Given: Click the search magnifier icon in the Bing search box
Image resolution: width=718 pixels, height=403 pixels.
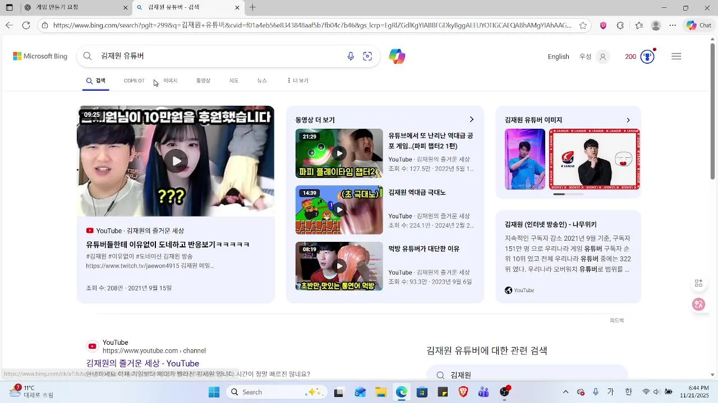Looking at the screenshot, I should pyautogui.click(x=88, y=56).
